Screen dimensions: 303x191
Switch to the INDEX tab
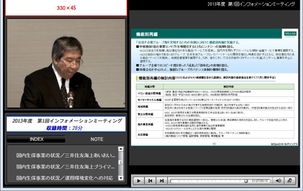click(36, 139)
